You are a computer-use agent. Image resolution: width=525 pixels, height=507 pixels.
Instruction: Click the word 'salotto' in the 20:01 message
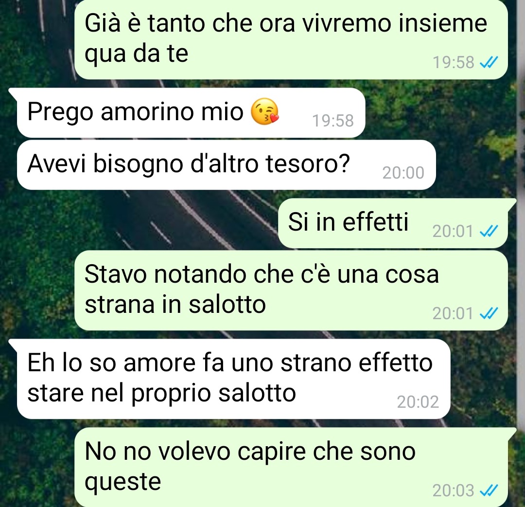click(227, 304)
